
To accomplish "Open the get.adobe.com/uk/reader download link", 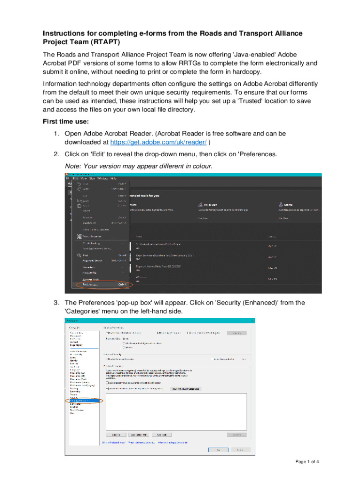I will coord(158,142).
